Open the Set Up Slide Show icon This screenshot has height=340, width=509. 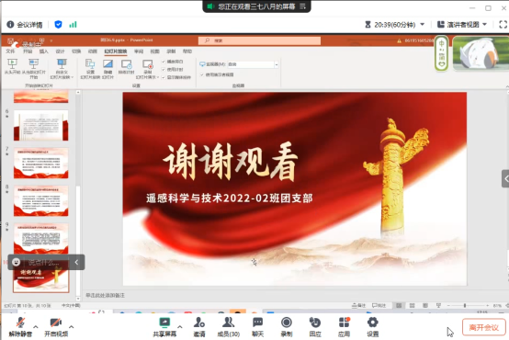[x=90, y=64]
